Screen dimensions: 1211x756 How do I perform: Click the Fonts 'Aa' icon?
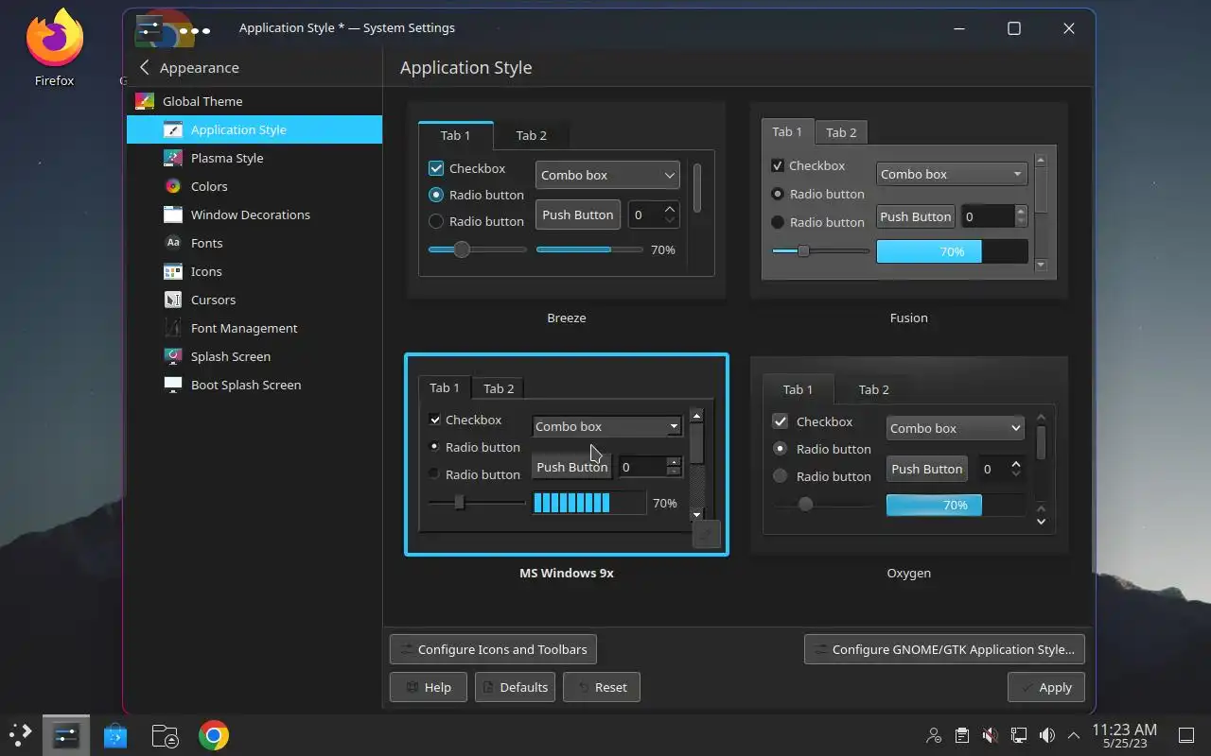pos(173,243)
